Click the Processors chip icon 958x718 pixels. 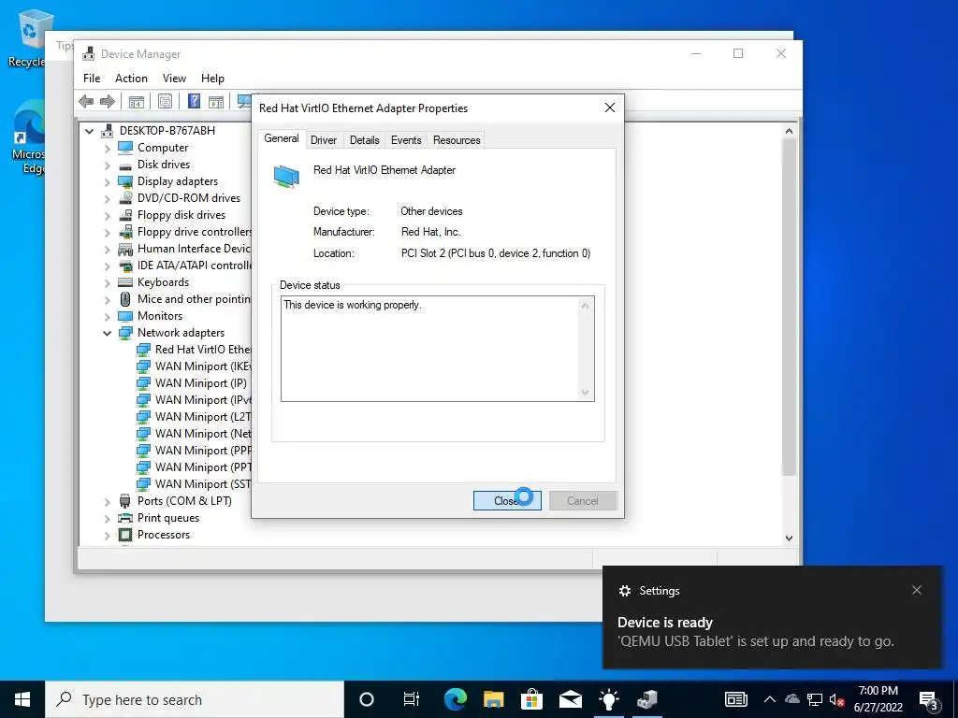tap(125, 534)
